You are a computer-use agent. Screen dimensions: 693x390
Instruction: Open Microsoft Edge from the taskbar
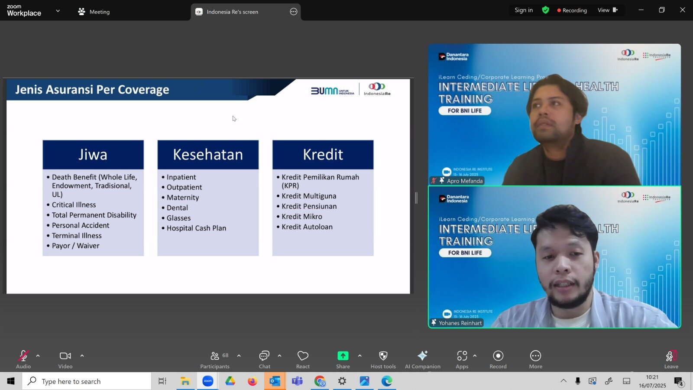pyautogui.click(x=387, y=381)
